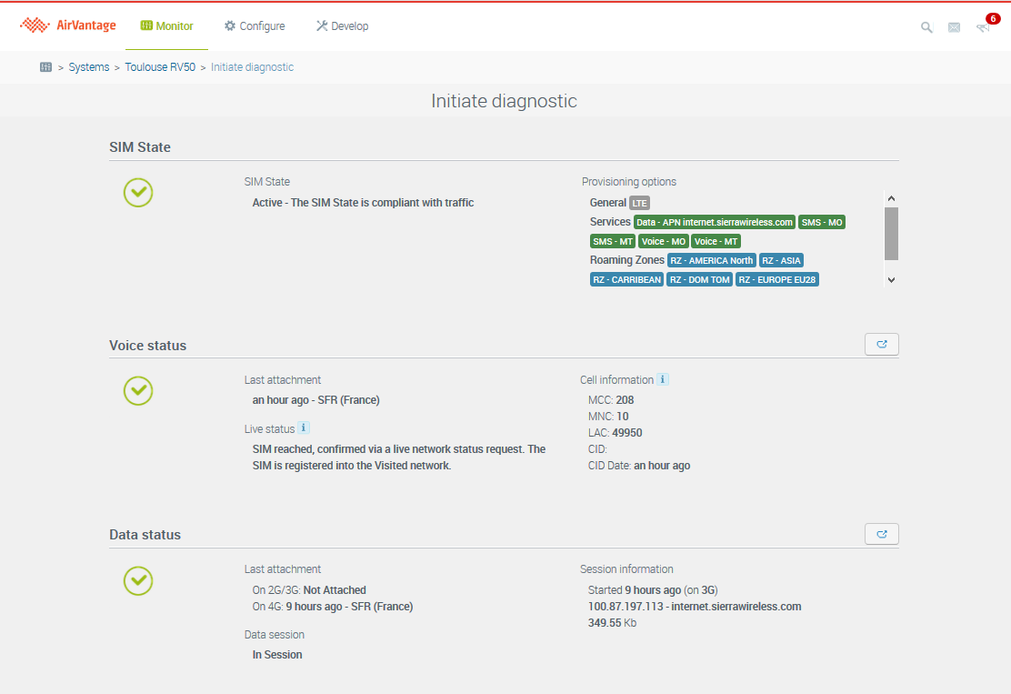Open the search magnifier icon
Viewport: 1011px width, 694px height.
(x=926, y=27)
